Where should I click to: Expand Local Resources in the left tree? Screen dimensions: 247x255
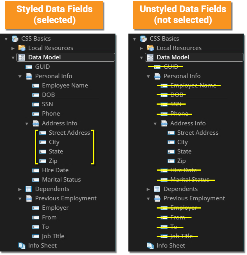click(x=13, y=48)
